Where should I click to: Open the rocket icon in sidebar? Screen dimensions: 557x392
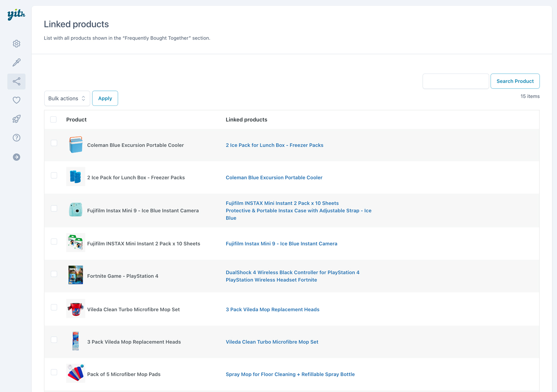click(x=16, y=119)
